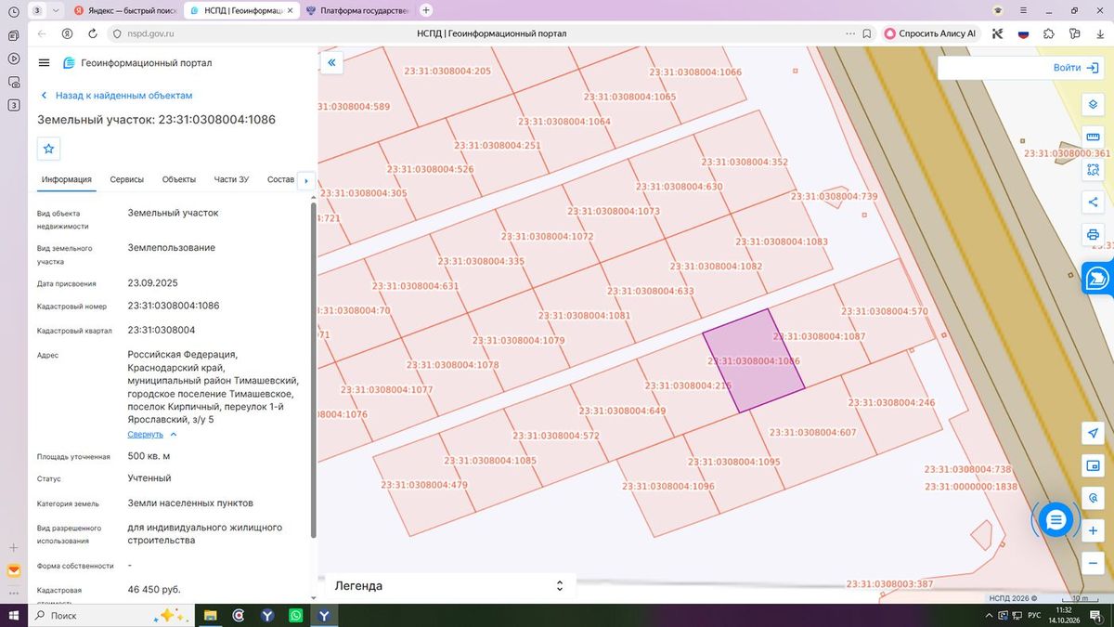1114x627 pixels.
Task: Open the portal hamburger menu
Action: [x=44, y=63]
